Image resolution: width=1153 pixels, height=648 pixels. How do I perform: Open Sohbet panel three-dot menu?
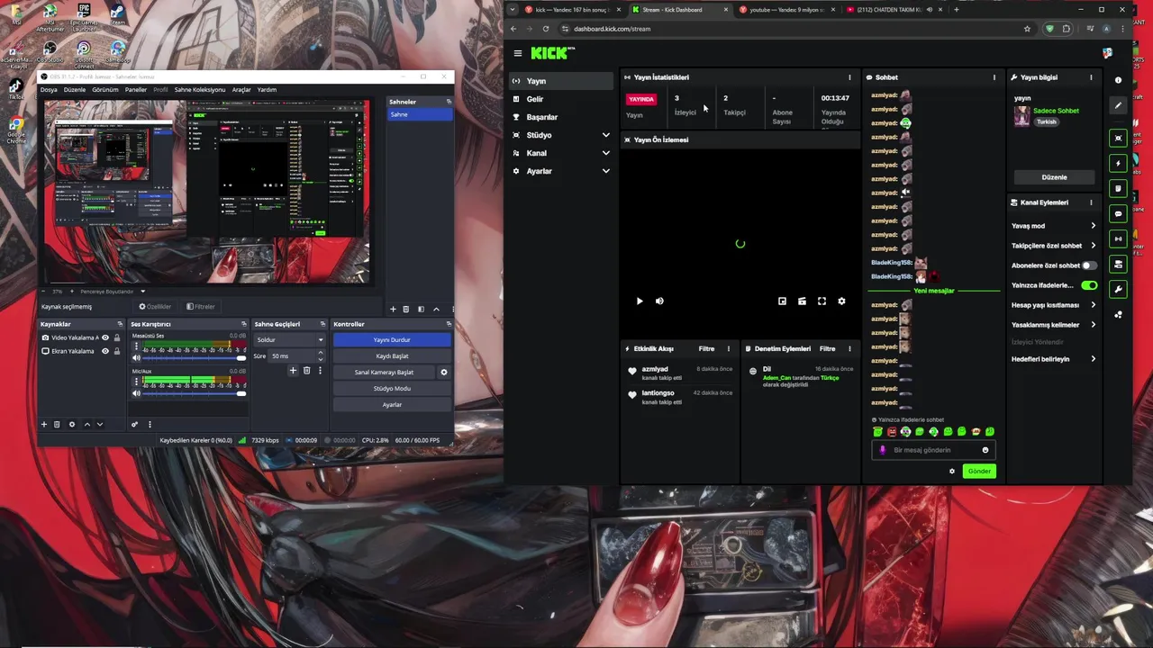994,77
